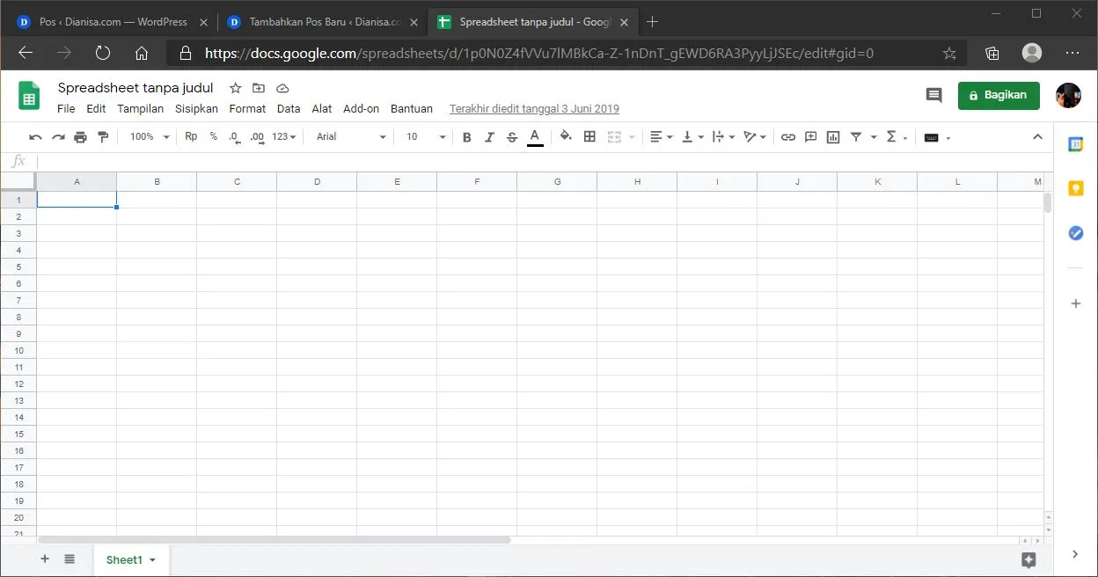Click the Create a filter icon
The height and width of the screenshot is (577, 1098).
[856, 136]
